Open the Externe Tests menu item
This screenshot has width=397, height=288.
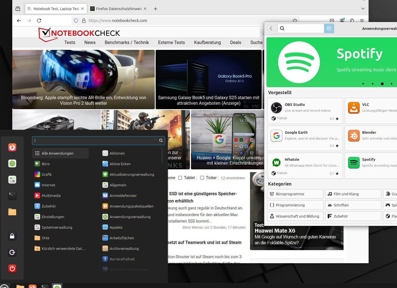tap(171, 42)
